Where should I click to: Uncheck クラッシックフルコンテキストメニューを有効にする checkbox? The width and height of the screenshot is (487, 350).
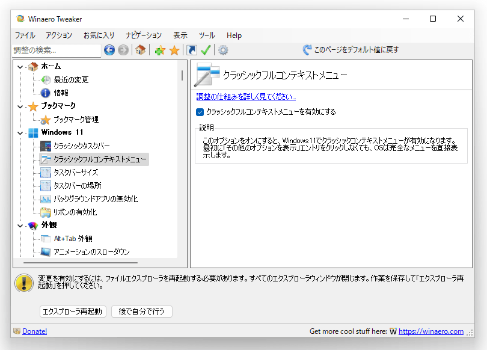[x=200, y=112]
